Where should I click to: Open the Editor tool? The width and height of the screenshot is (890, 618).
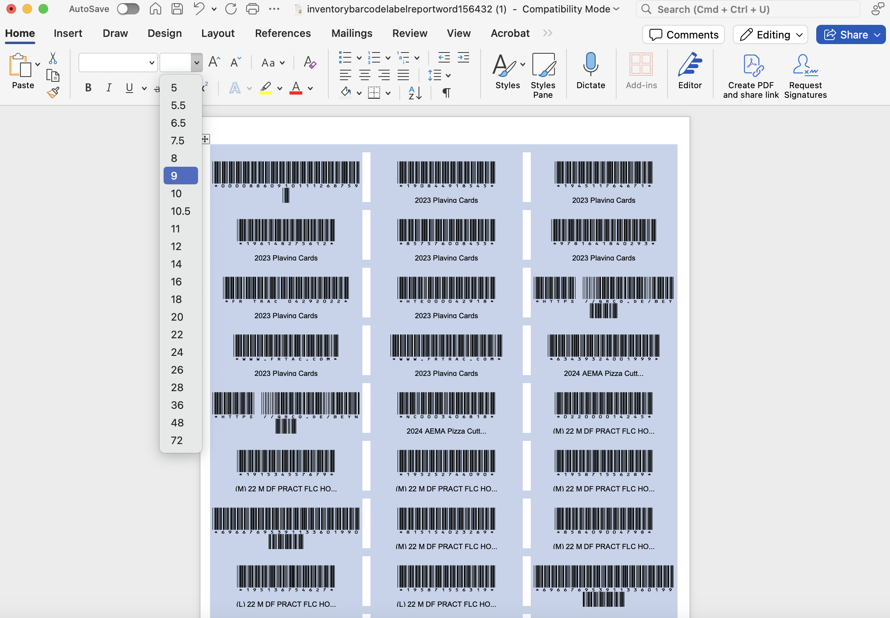(690, 71)
